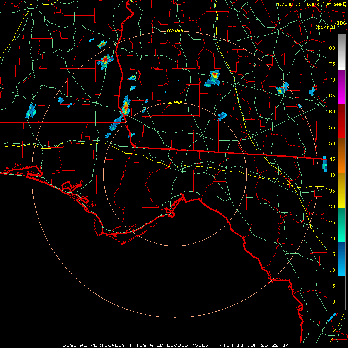This screenshot has width=348, height=348.
Task: Click the 60 value on the color scale
Action: coord(332,111)
